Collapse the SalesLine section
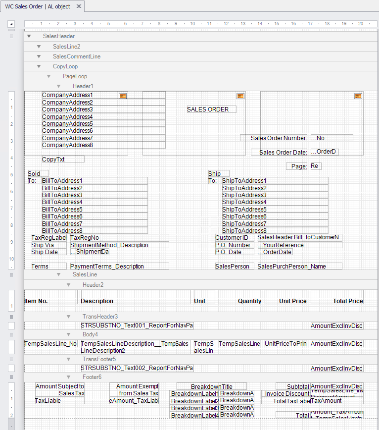 click(x=58, y=274)
